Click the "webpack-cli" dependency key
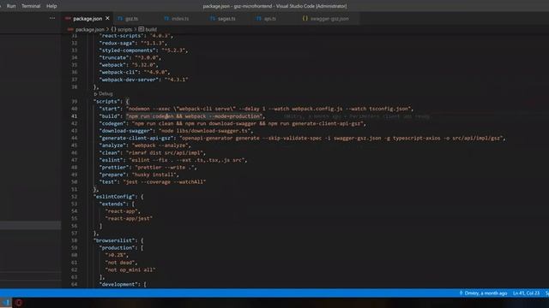 (x=118, y=72)
